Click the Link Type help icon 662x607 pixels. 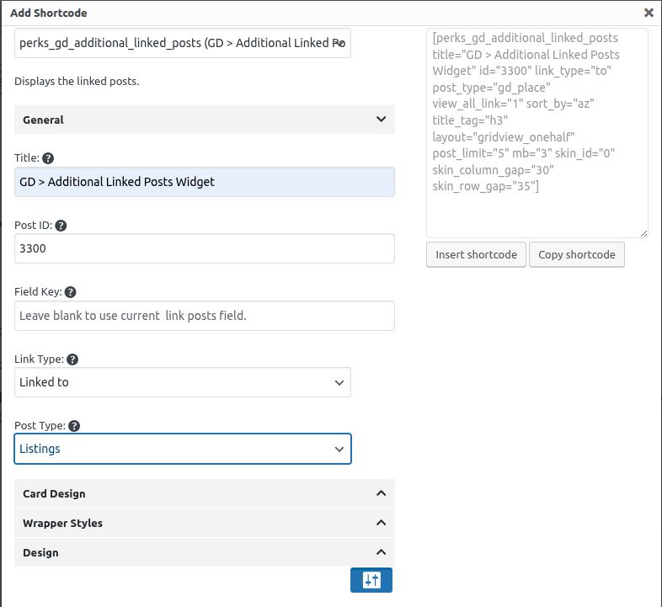(72, 359)
